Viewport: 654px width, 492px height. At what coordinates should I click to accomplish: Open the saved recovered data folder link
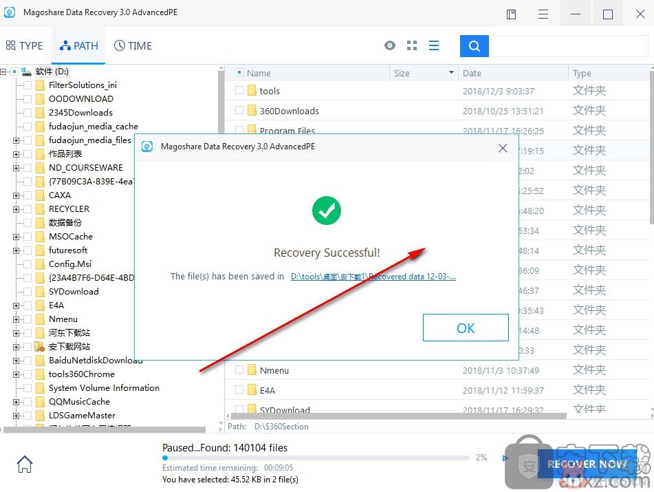373,276
